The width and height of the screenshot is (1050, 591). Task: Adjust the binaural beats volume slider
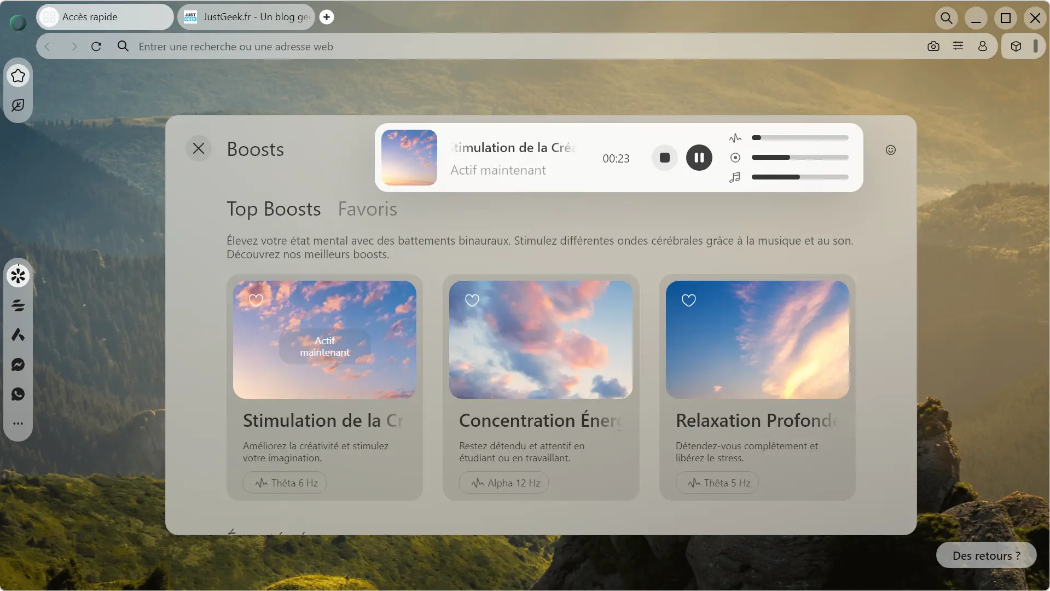(x=800, y=138)
